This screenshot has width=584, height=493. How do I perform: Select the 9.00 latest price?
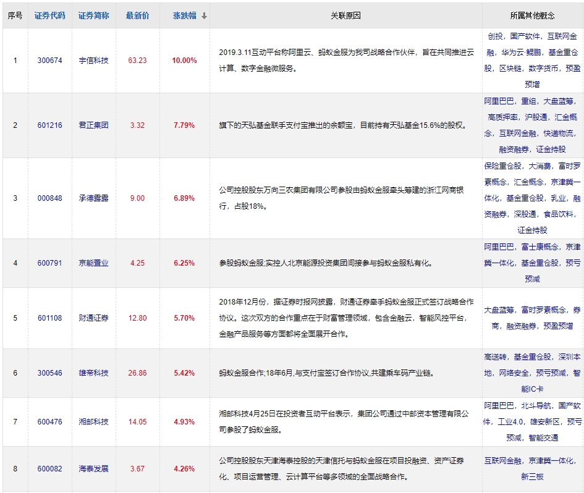(x=137, y=198)
